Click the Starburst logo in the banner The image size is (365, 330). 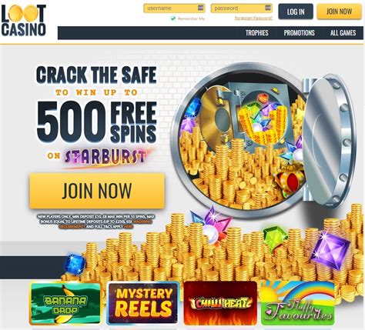(105, 157)
